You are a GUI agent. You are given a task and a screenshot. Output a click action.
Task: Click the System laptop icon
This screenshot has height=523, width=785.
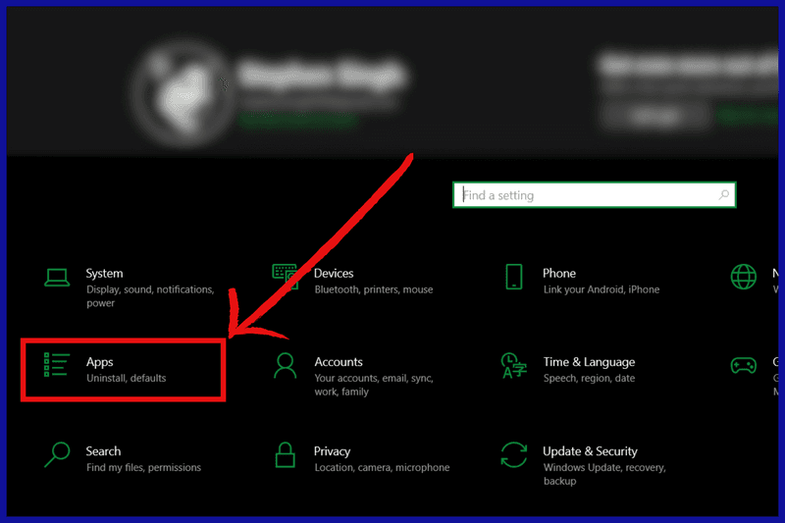pos(57,277)
